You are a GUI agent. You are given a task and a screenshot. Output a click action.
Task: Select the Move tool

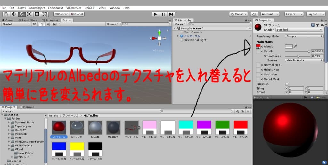pyautogui.click(x=14, y=14)
